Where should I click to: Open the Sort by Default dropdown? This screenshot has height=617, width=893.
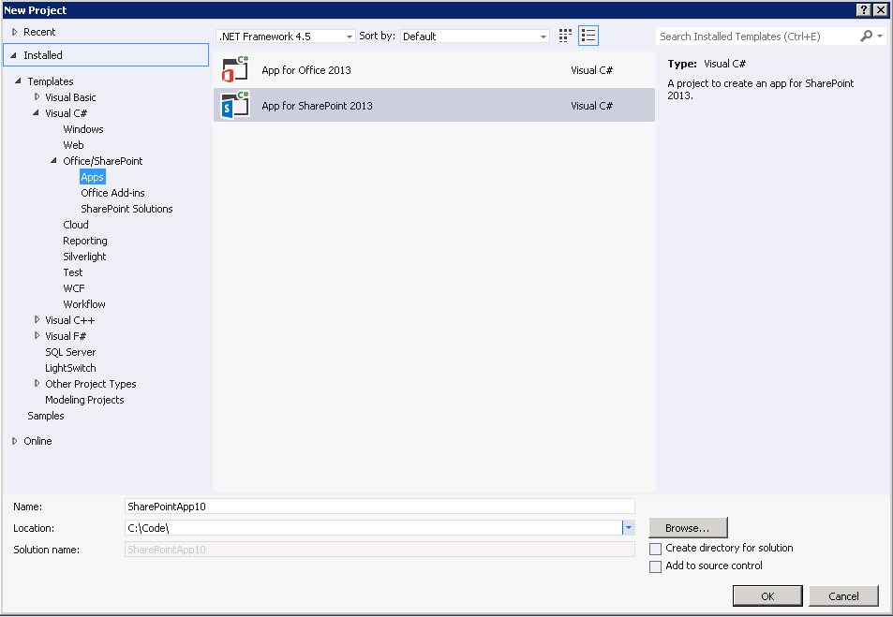[474, 37]
